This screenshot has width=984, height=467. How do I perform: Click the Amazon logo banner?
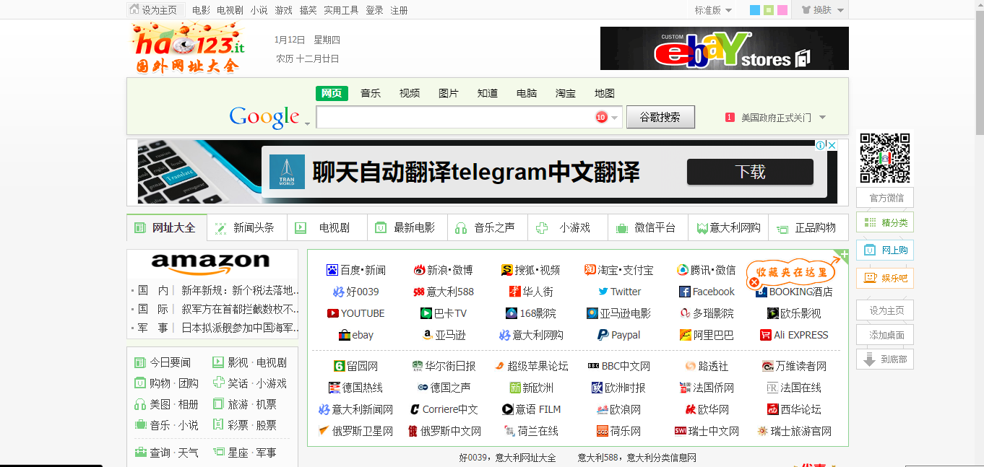211,264
